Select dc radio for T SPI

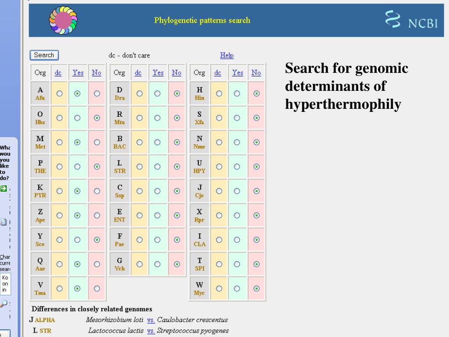coord(219,264)
